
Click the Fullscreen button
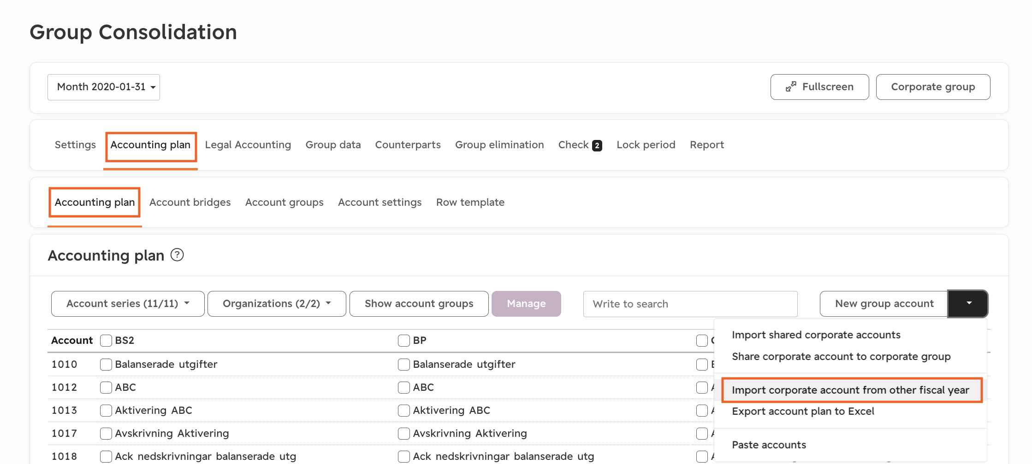coord(819,87)
